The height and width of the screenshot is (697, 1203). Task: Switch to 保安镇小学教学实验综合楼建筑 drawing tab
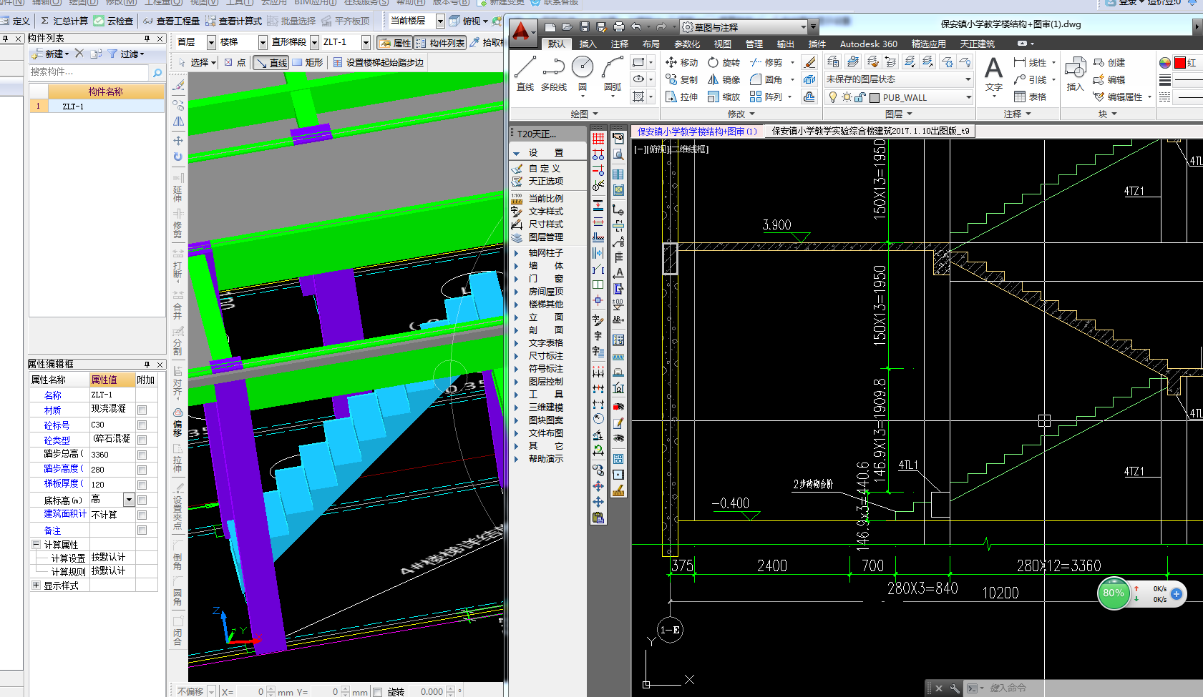pyautogui.click(x=870, y=131)
